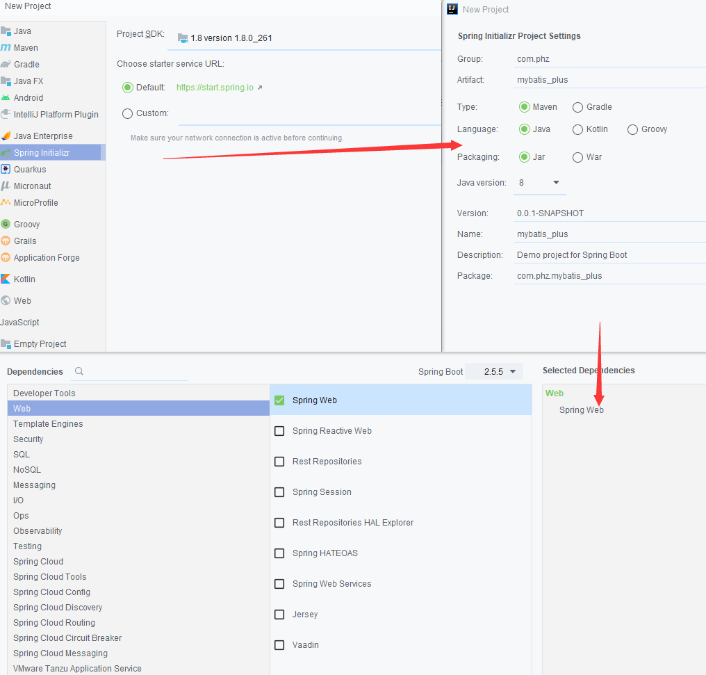Choose War packaging
706x675 pixels.
point(577,157)
